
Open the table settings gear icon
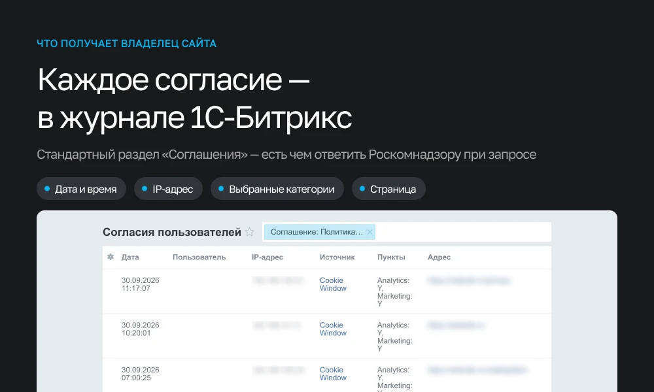click(x=111, y=257)
